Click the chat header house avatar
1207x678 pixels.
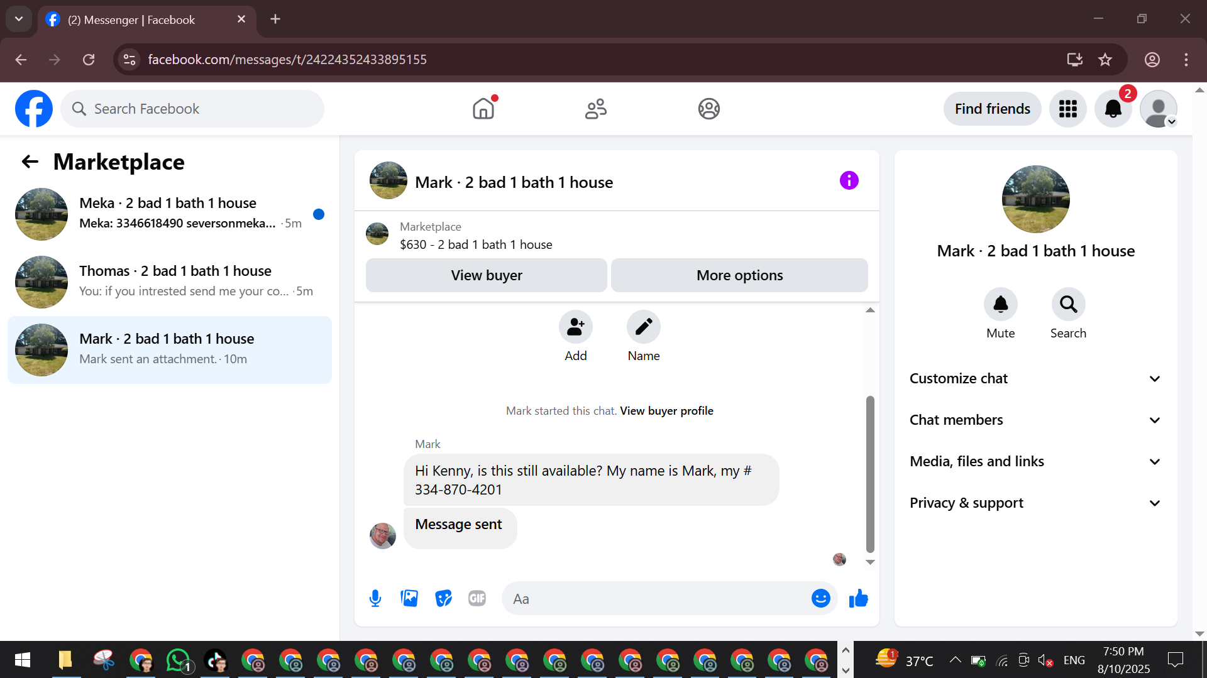[x=389, y=181]
